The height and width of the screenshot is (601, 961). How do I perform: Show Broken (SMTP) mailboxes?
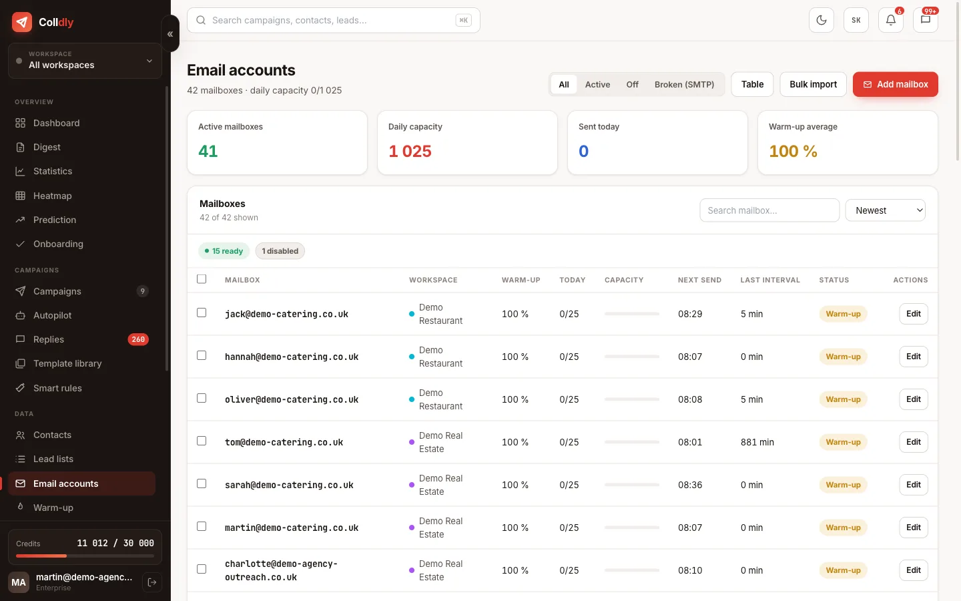(684, 84)
